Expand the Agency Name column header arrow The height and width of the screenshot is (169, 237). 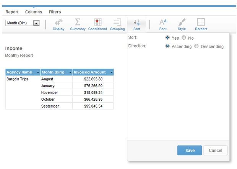coord(38,72)
